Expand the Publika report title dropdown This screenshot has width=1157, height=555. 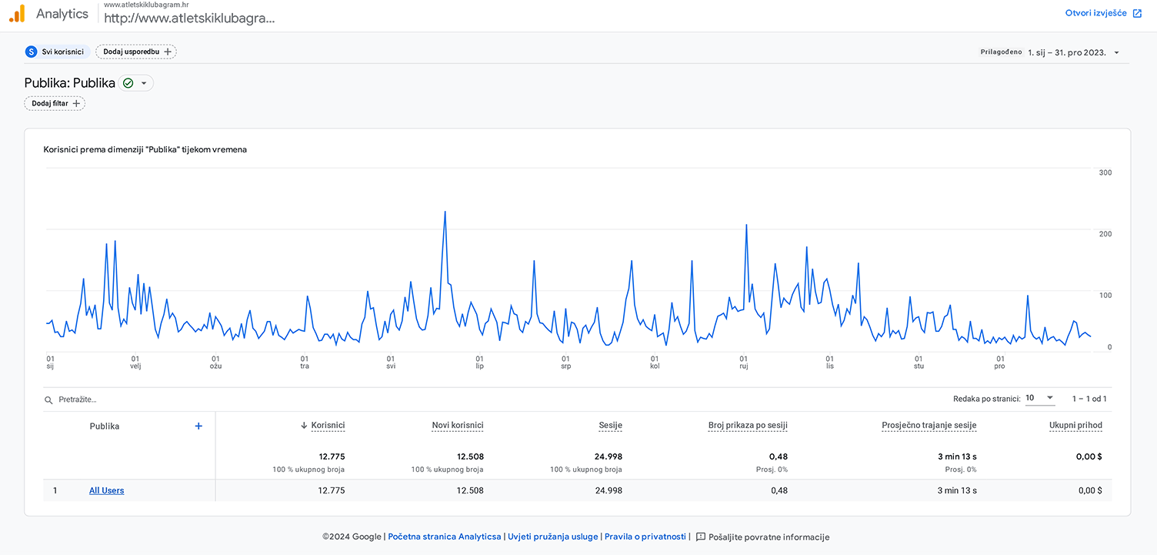(x=144, y=83)
